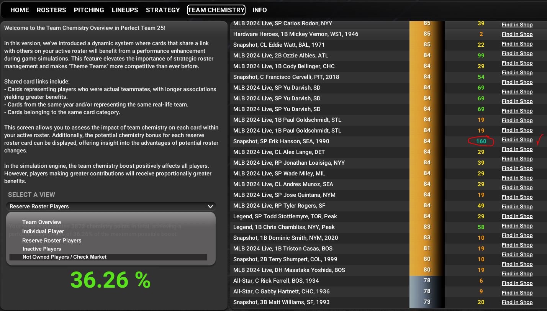Click chemistry value 58 for Chris Chambliss
The width and height of the screenshot is (547, 311).
pyautogui.click(x=481, y=227)
